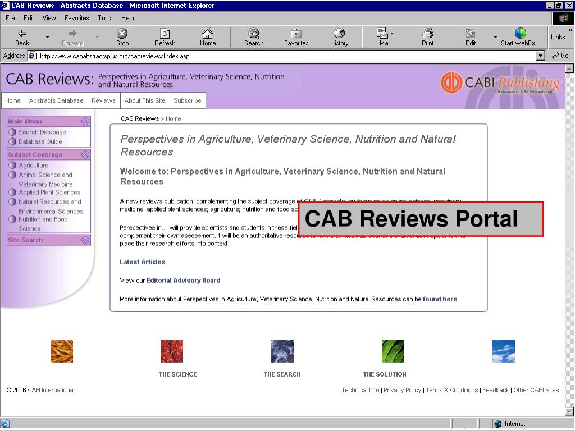This screenshot has width=575, height=431.
Task: Click the CAB Reviews breadcrumb link
Action: 140,119
